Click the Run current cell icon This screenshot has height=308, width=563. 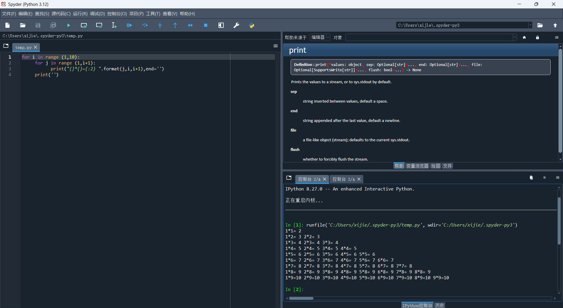[84, 25]
